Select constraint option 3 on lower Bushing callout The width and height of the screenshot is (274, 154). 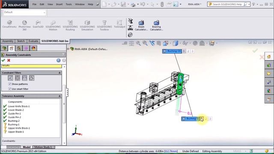coord(210,119)
